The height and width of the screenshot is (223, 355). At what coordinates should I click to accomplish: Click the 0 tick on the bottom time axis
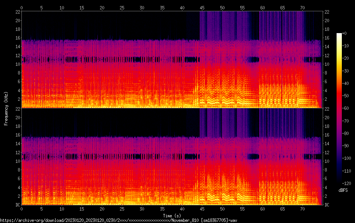click(22, 209)
